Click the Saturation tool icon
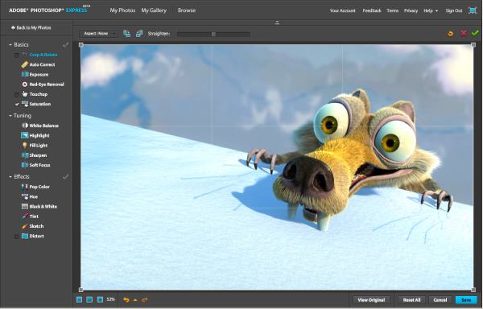Viewport: 483px width, 309px height. click(25, 104)
